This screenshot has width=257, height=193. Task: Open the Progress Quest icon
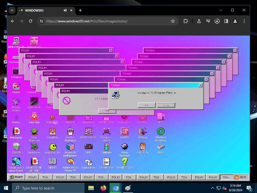click(106, 135)
